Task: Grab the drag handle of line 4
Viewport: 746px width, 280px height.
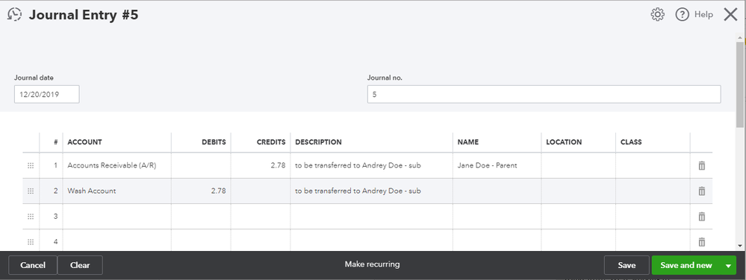Action: coord(31,241)
